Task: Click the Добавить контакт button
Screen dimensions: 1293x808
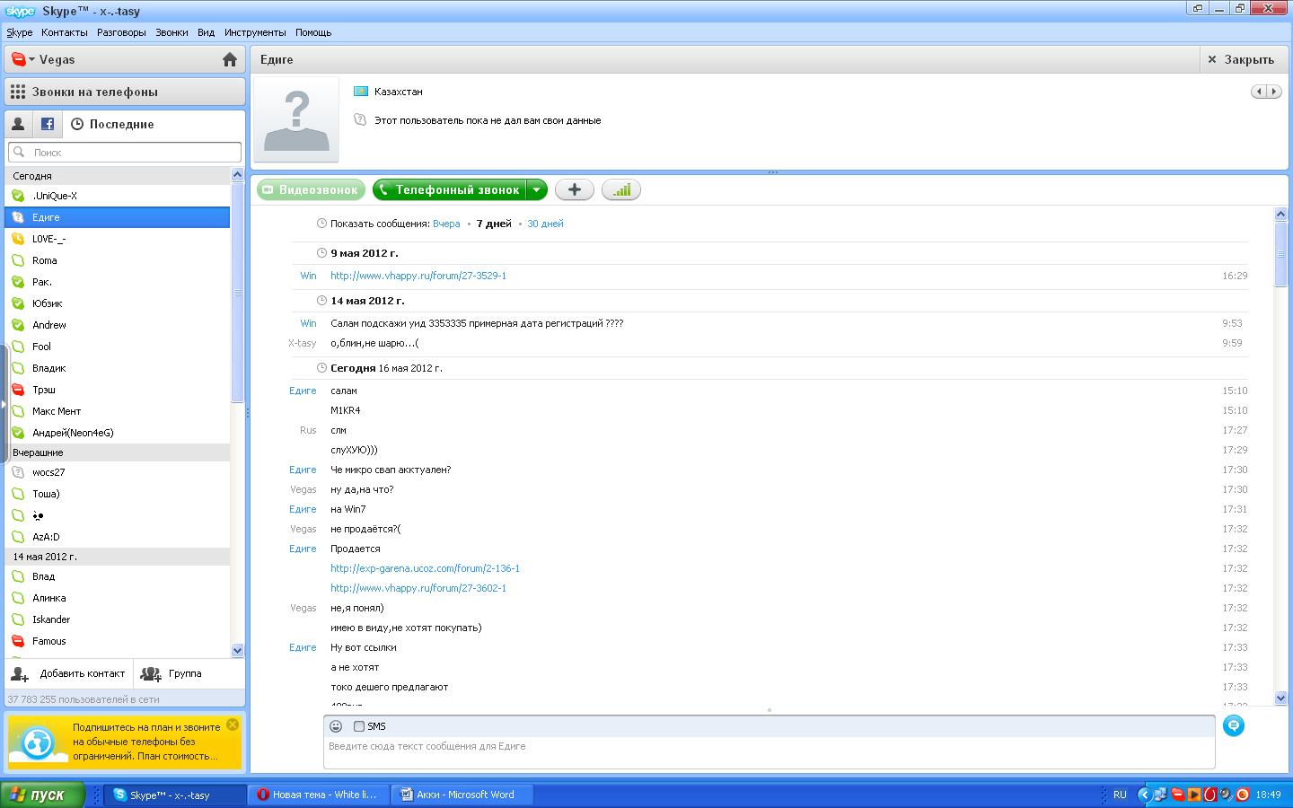Action: (x=69, y=673)
